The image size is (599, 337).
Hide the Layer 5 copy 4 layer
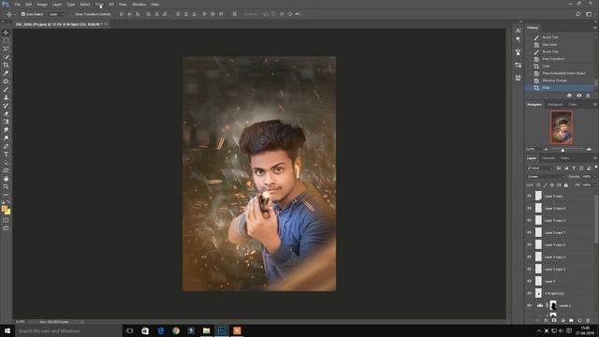(530, 208)
